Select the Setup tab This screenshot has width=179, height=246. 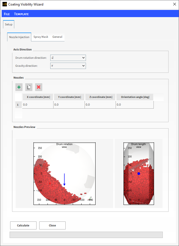pyautogui.click(x=9, y=24)
